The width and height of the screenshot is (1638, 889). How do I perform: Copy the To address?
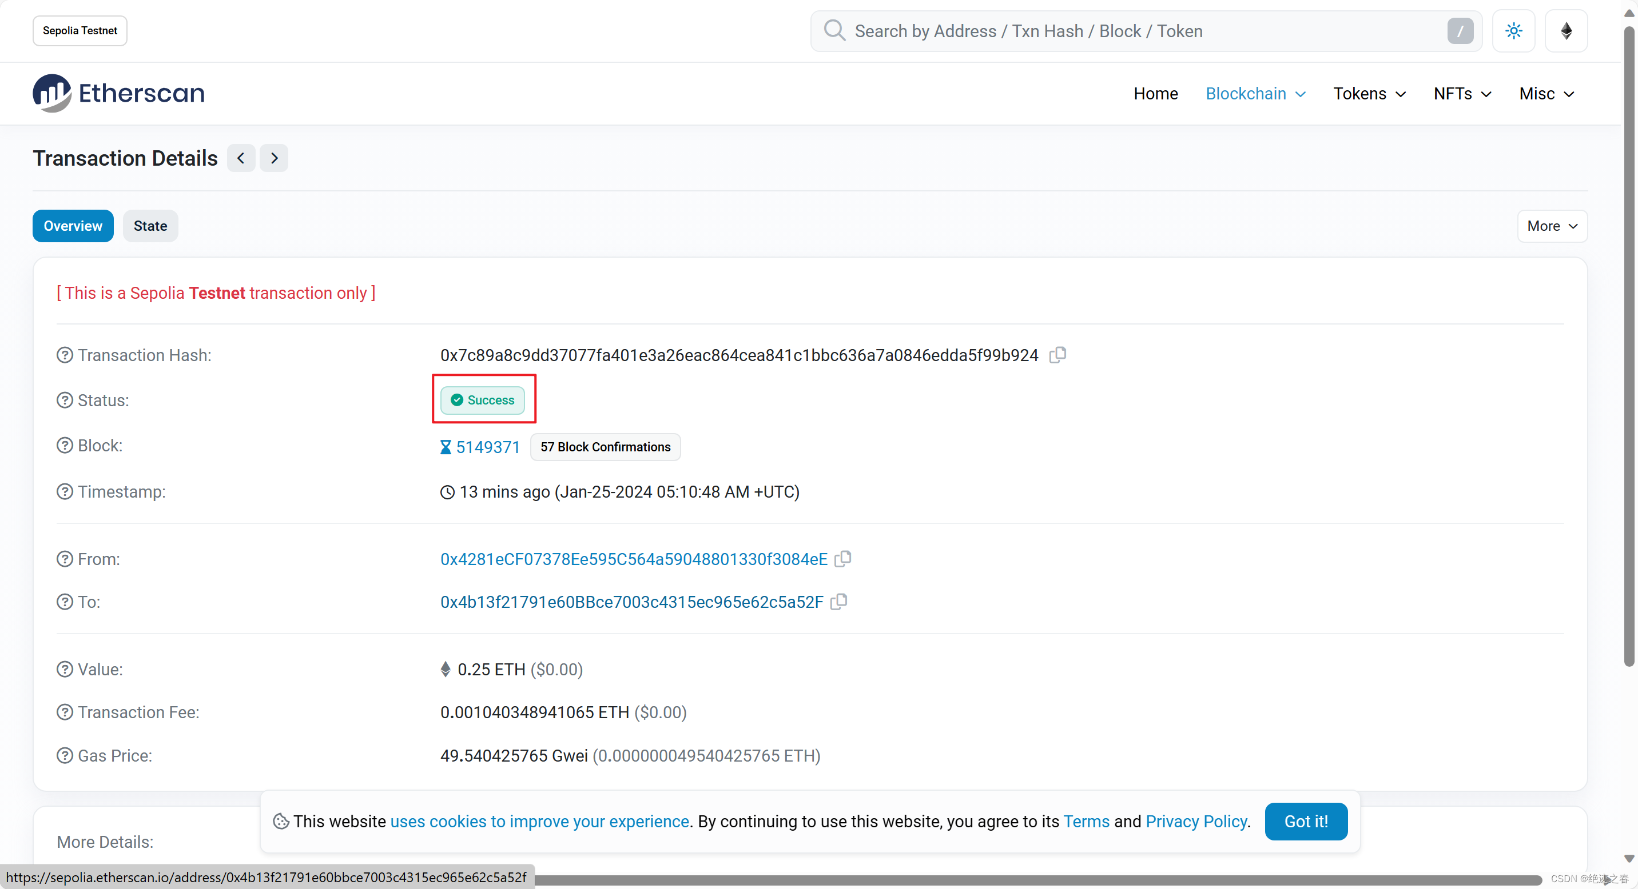pos(838,602)
